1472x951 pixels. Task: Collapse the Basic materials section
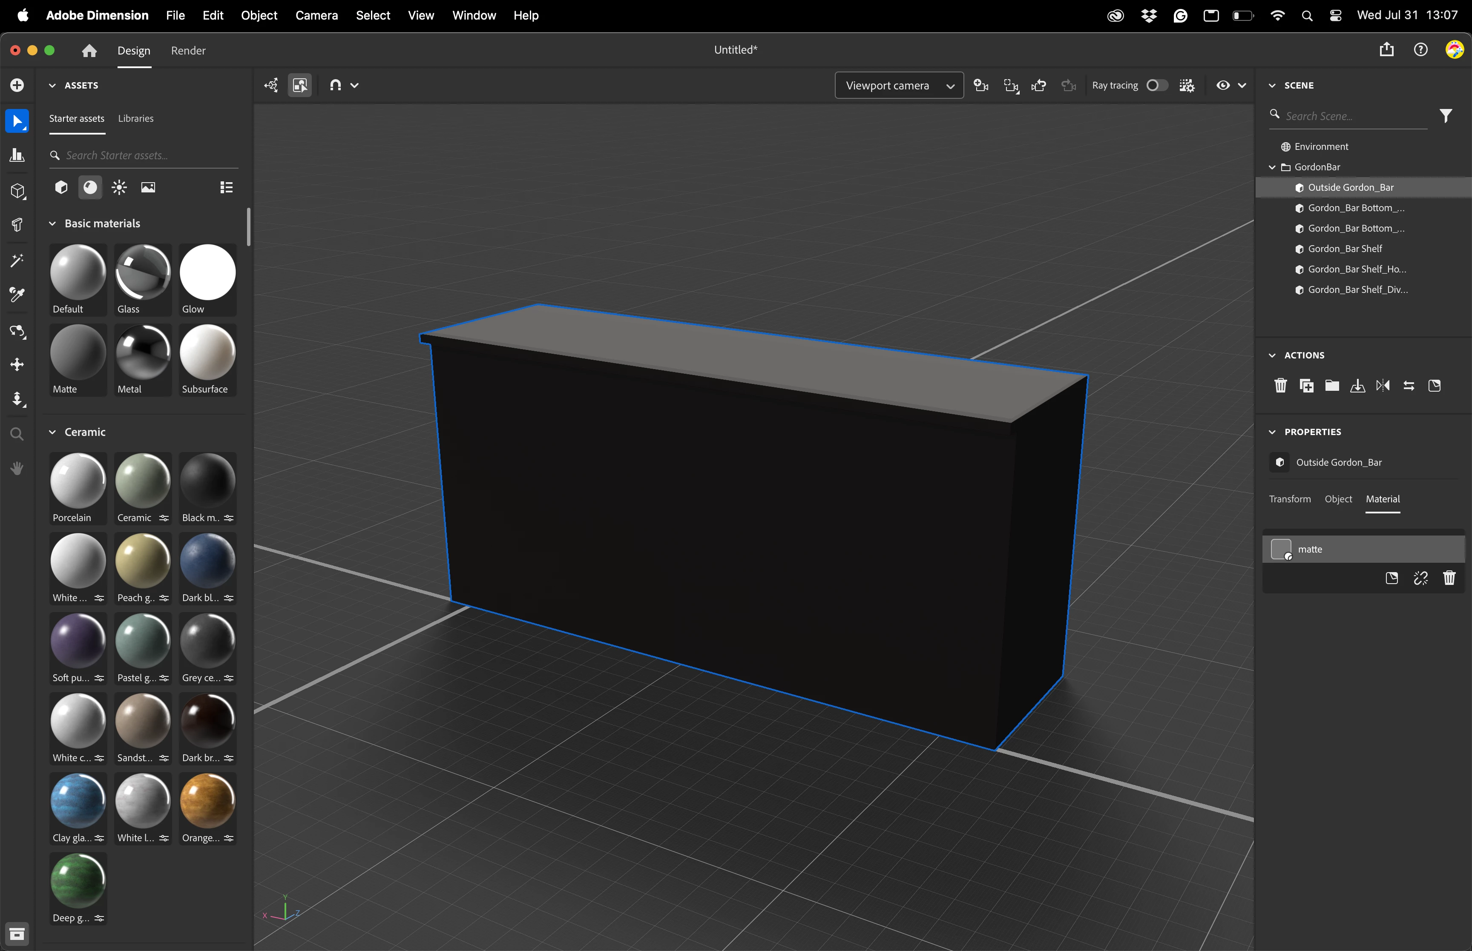point(52,223)
